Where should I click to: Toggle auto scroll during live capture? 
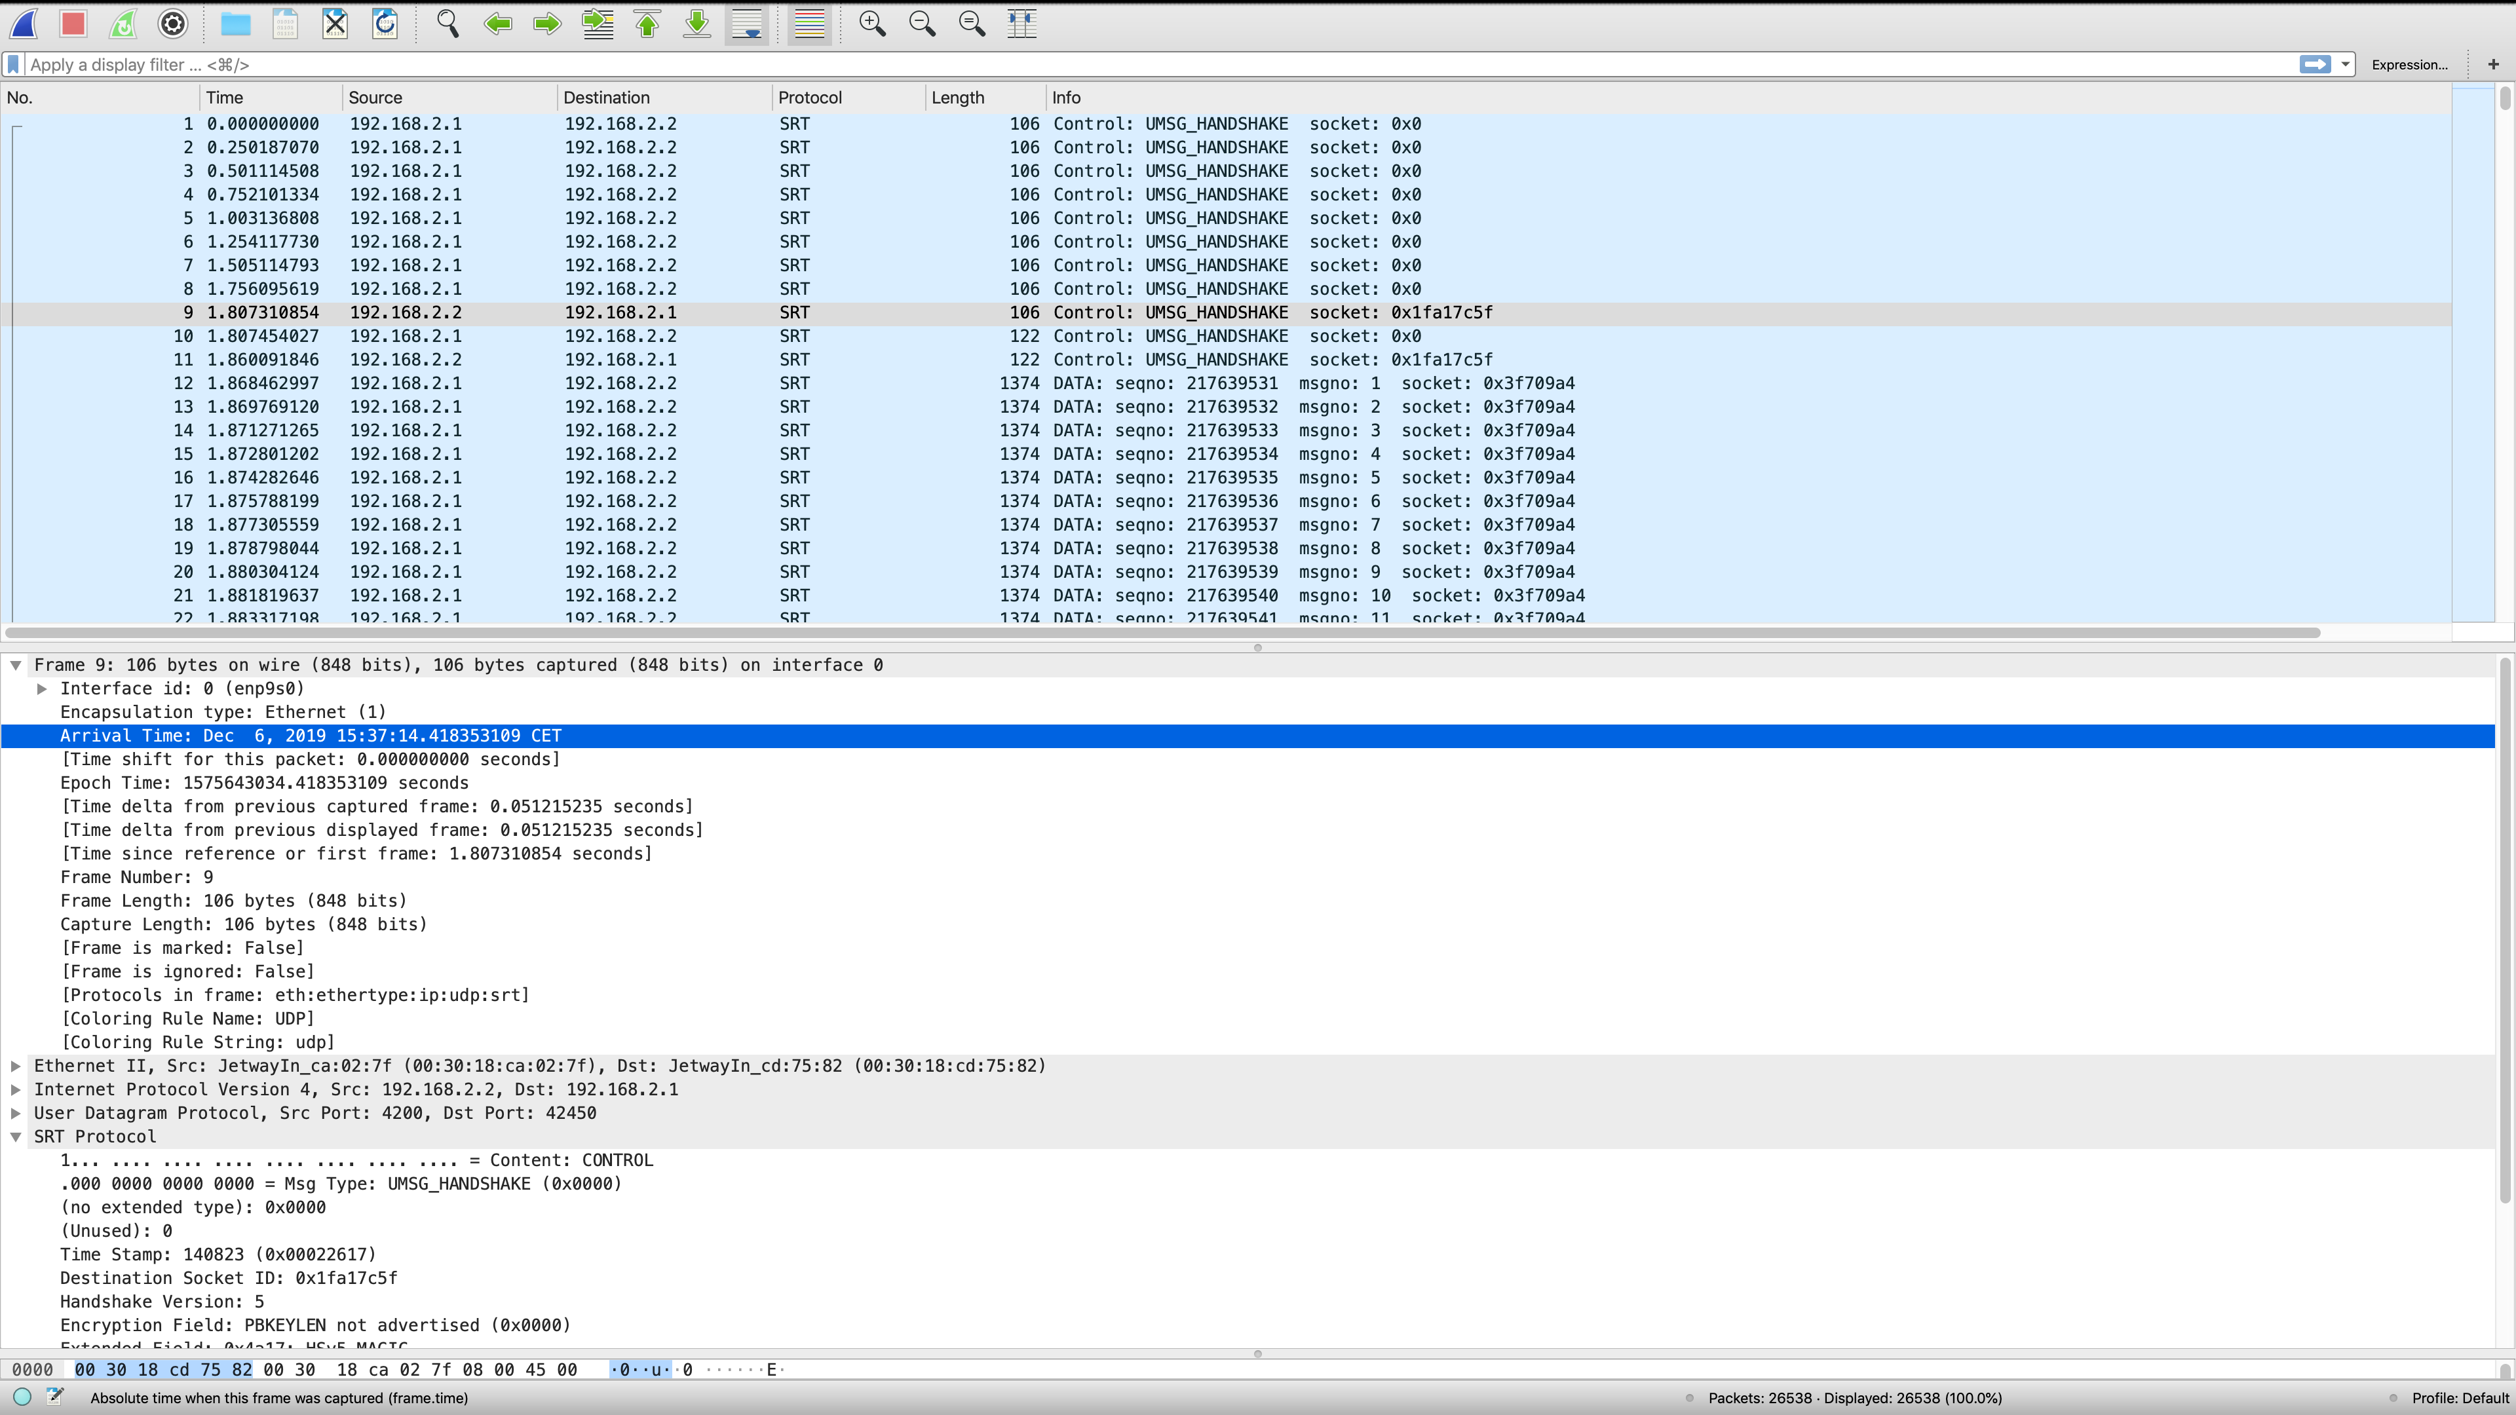[x=747, y=24]
